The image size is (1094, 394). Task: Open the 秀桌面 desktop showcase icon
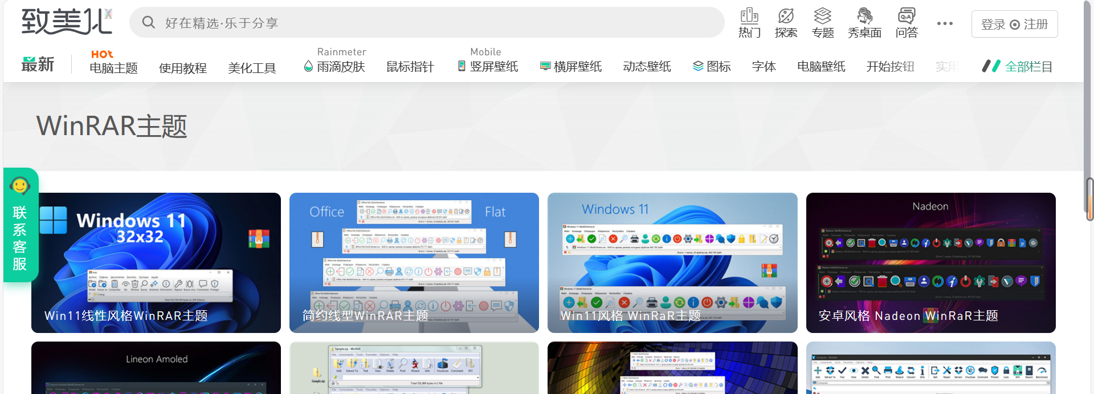(x=864, y=23)
